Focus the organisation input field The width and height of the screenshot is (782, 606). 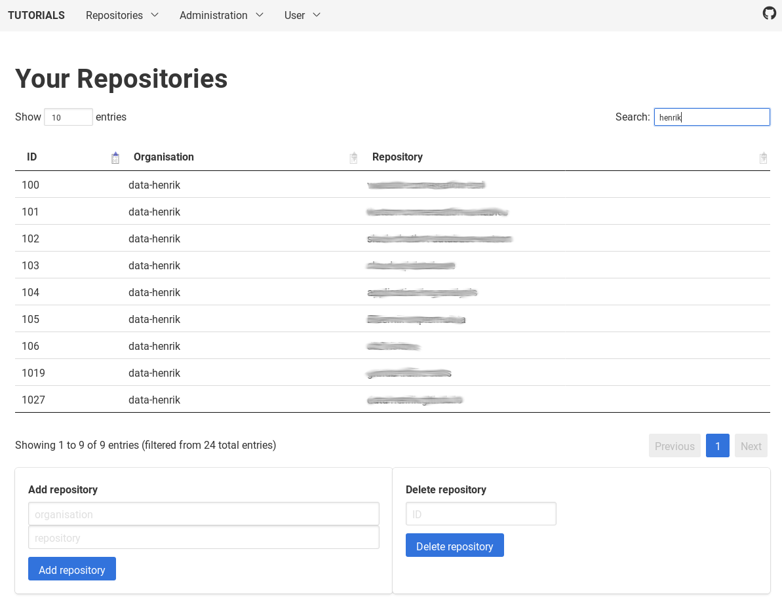point(203,513)
